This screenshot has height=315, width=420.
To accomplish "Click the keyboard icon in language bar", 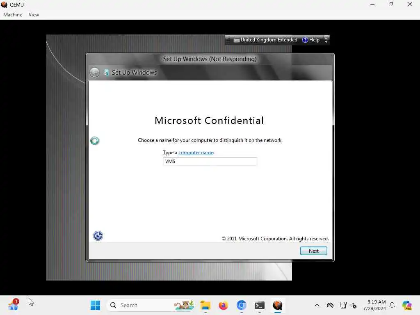I will click(236, 41).
